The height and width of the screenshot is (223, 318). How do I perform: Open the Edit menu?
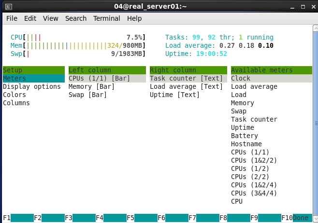click(x=30, y=18)
